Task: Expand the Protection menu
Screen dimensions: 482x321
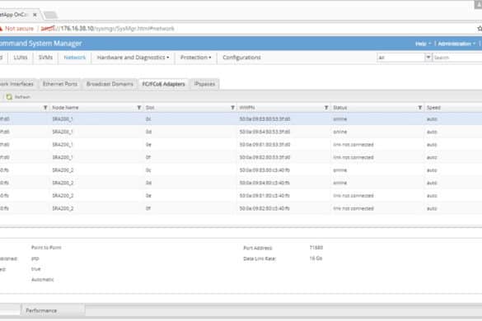Action: (195, 58)
